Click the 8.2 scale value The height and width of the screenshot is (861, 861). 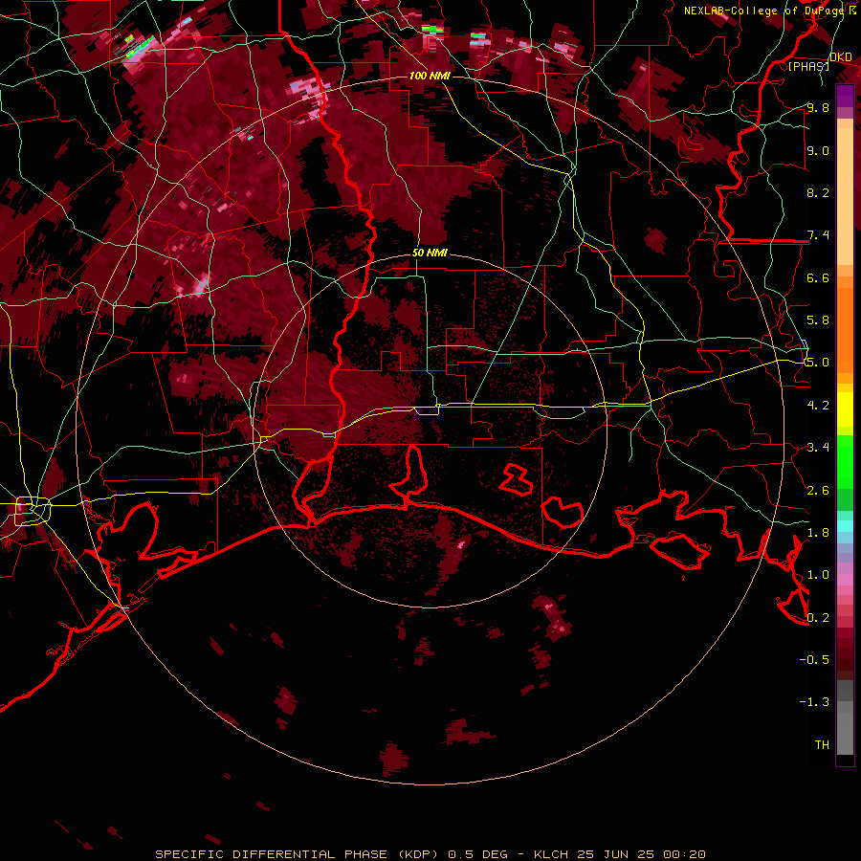click(817, 192)
